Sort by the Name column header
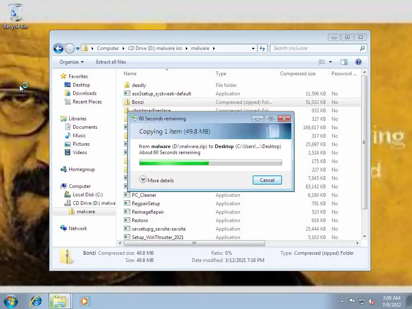This screenshot has height=309, width=412. (x=167, y=74)
